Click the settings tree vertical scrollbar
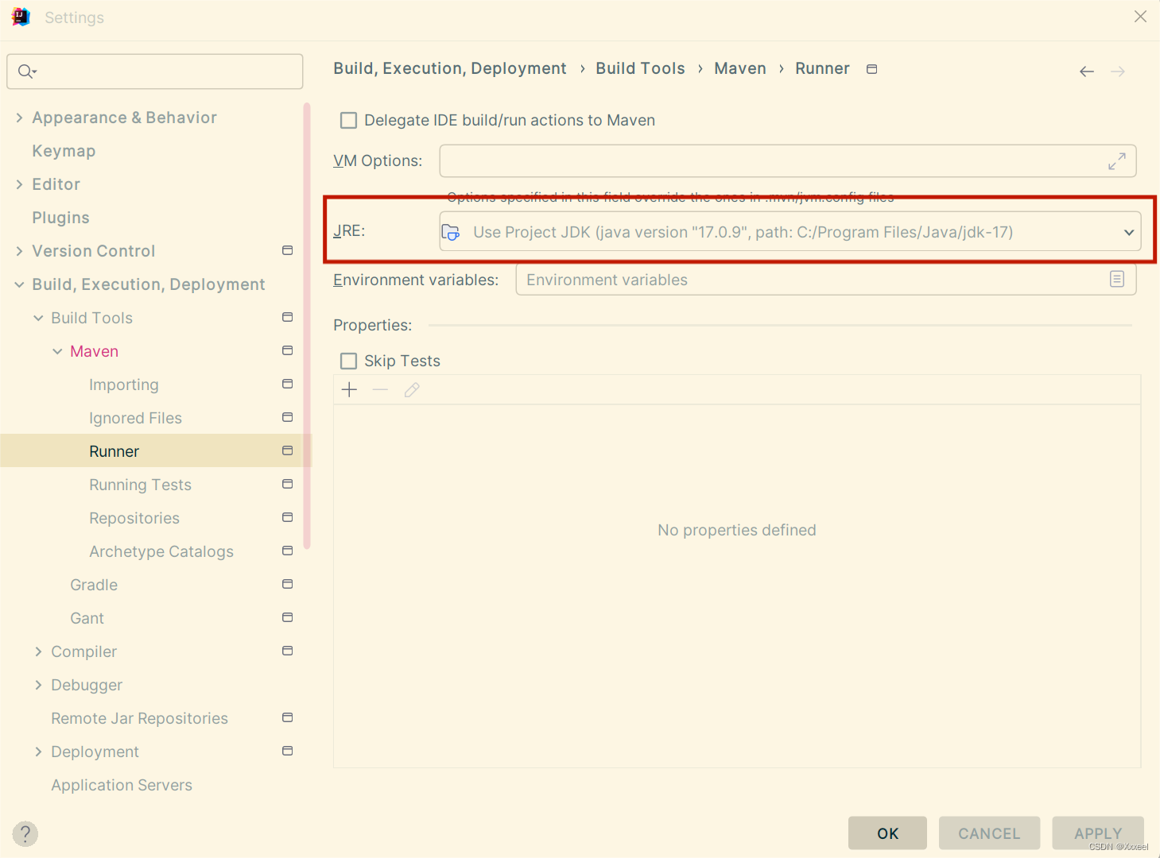Viewport: 1160px width, 858px height. [307, 326]
